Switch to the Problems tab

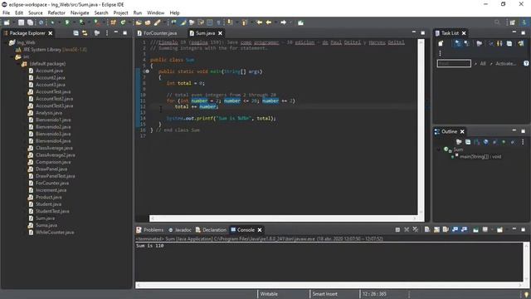click(150, 230)
